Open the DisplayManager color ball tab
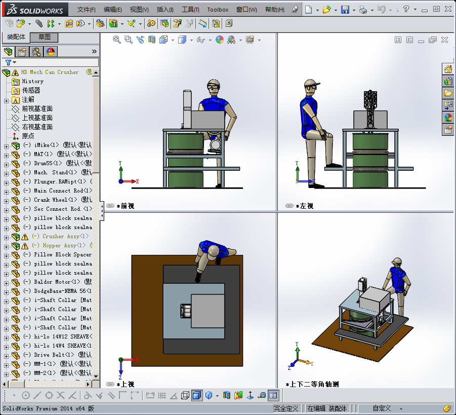Image resolution: width=456 pixels, height=415 pixels. [51, 52]
